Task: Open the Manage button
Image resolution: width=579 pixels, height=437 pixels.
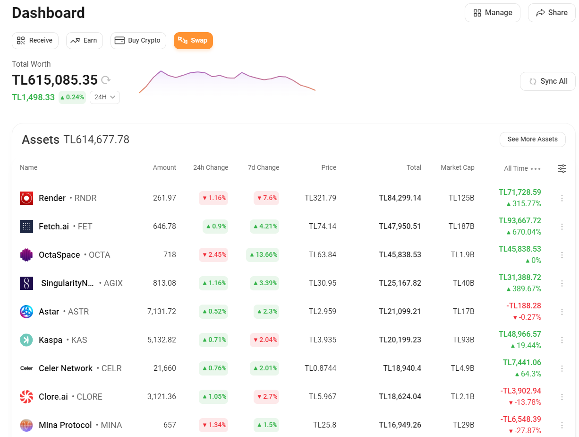Action: click(x=493, y=13)
